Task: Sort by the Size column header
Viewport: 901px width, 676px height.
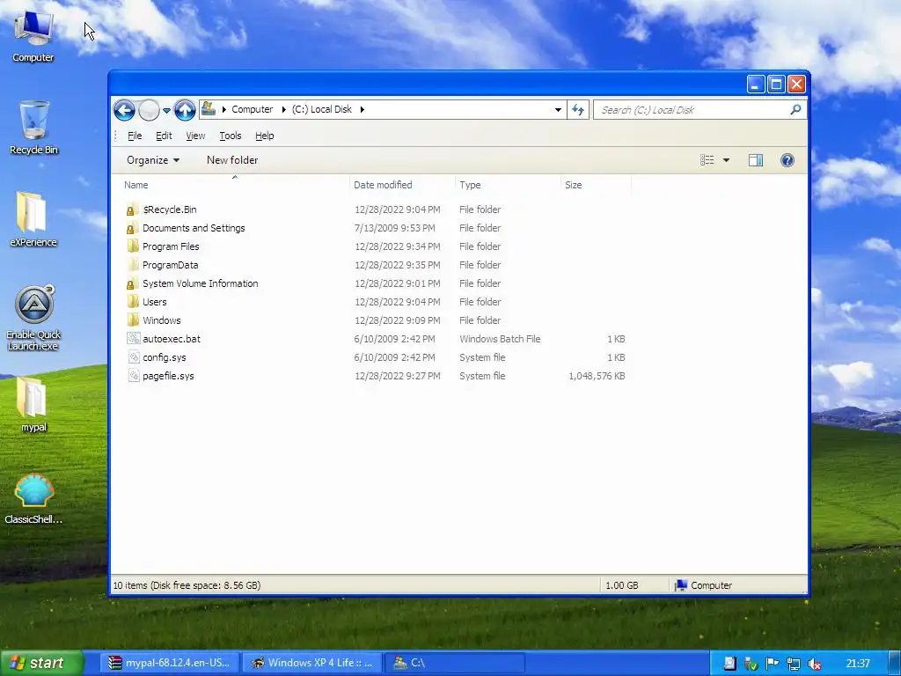Action: point(596,185)
